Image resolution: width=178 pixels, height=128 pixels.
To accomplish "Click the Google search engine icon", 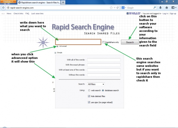I will tap(123, 8).
